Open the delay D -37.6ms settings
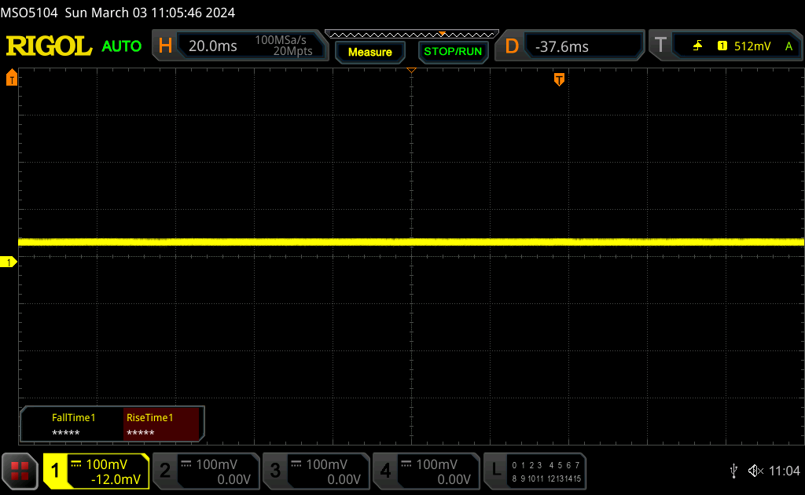Image resolution: width=805 pixels, height=495 pixels. (x=569, y=46)
